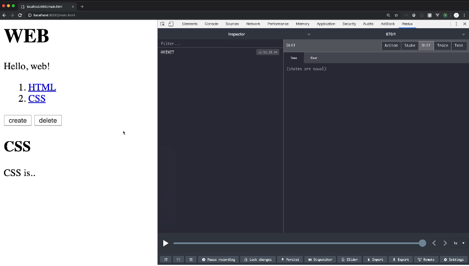Switch to the Sources tab

232,24
